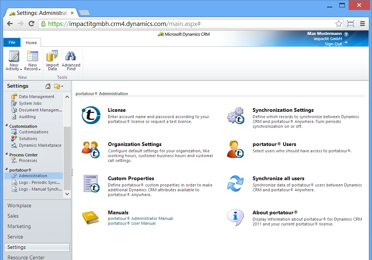Switch to Marketing area
Image resolution: width=372 pixels, height=260 pixels.
19,226
